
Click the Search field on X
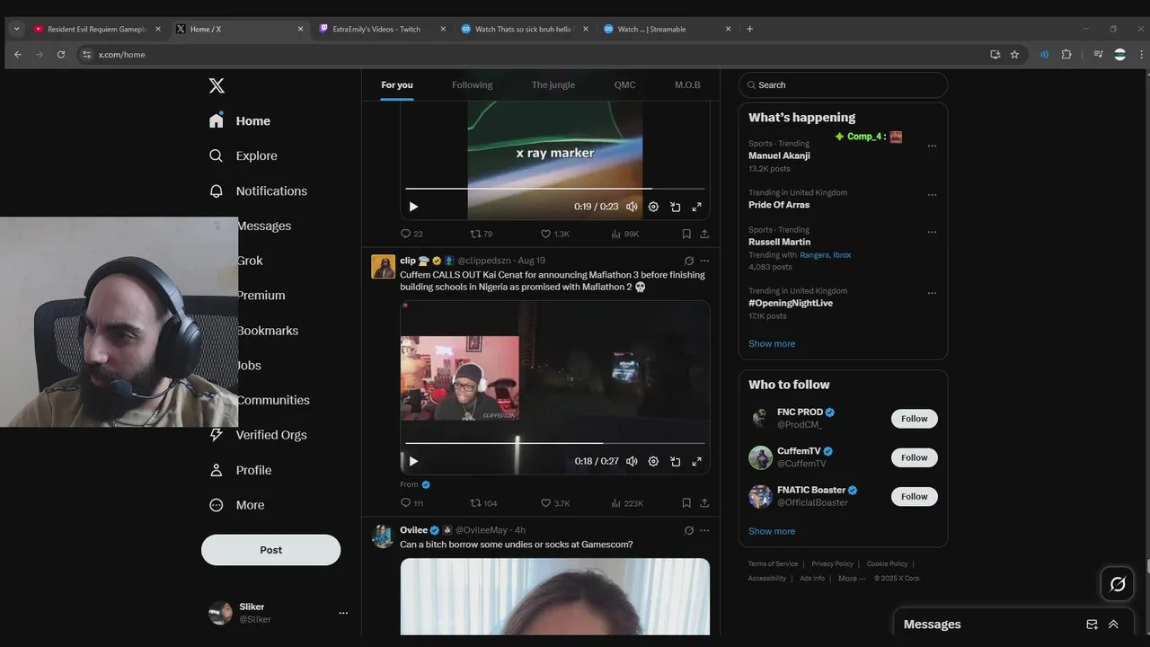843,84
